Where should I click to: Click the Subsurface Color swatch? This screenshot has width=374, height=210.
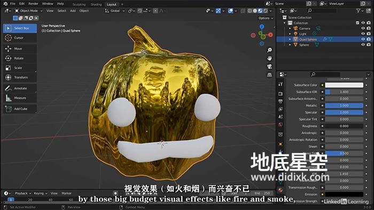tap(344, 85)
